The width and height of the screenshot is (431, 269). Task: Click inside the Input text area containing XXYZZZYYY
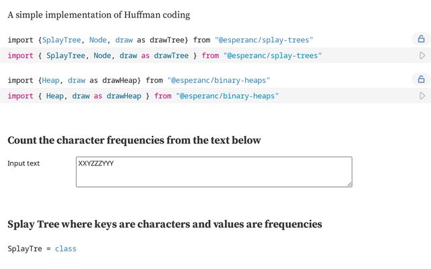click(x=214, y=172)
